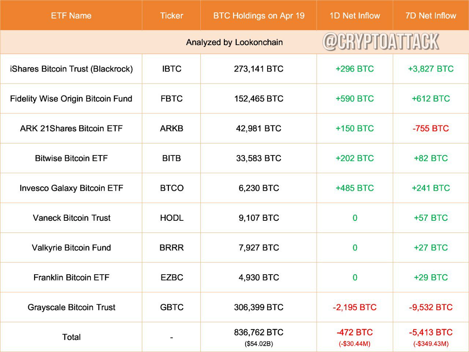Click the @CRYPTOATTACK watermark text
The width and height of the screenshot is (469, 352).
tap(380, 41)
